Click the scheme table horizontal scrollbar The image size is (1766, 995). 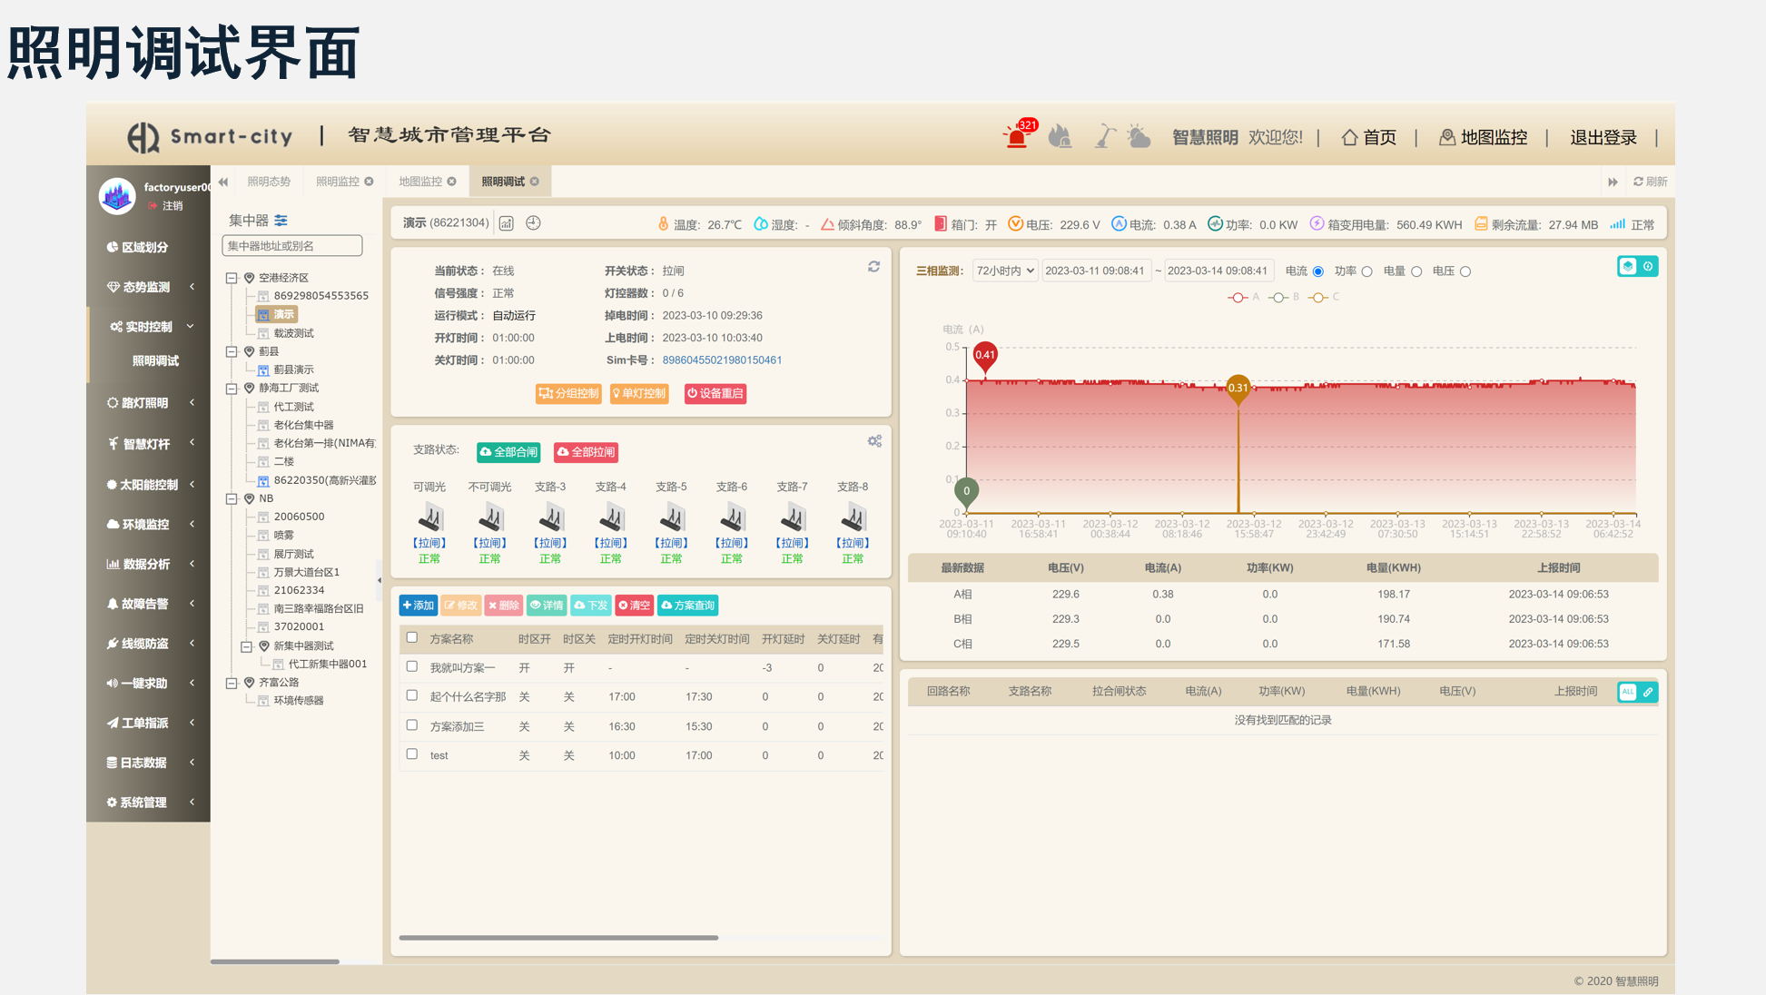click(558, 938)
